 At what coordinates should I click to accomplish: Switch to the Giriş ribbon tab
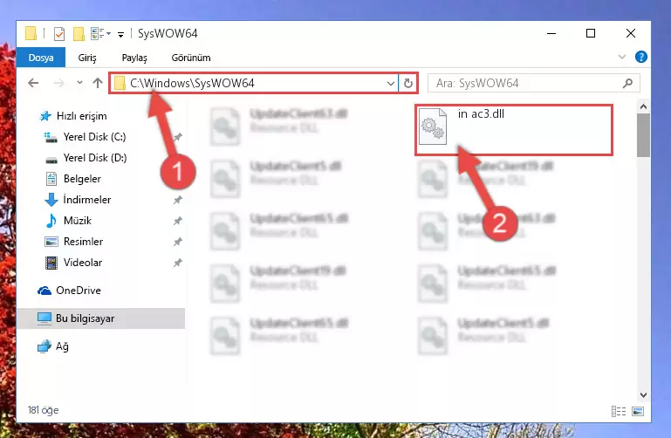[x=87, y=58]
